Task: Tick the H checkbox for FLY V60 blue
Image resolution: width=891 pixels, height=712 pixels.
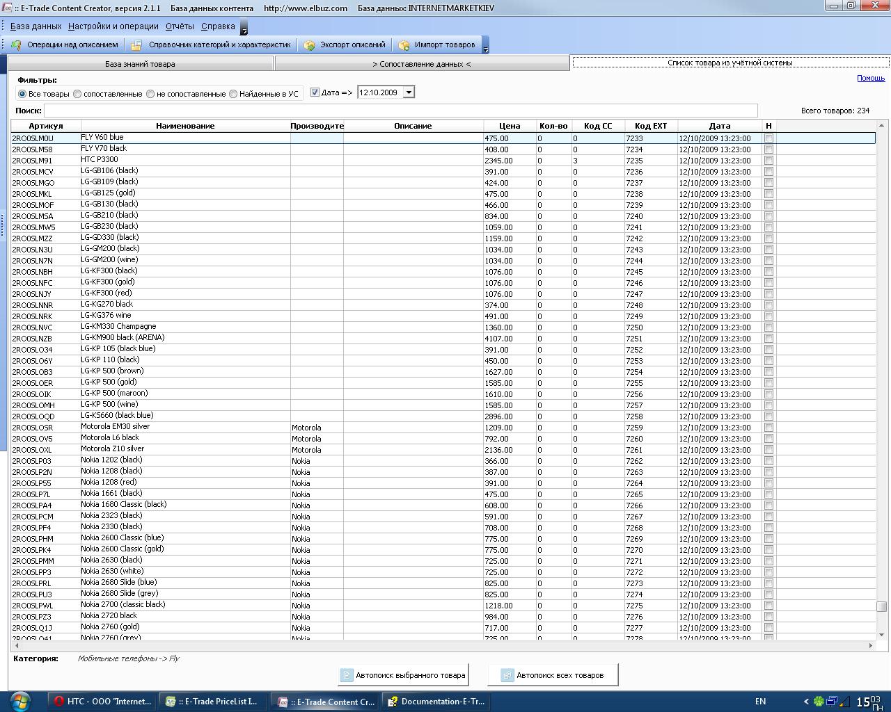Action: pos(768,138)
